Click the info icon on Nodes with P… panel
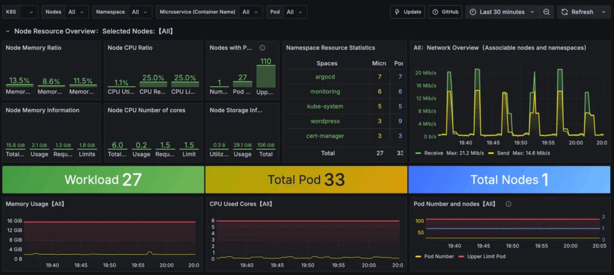The image size is (614, 275). (x=263, y=48)
